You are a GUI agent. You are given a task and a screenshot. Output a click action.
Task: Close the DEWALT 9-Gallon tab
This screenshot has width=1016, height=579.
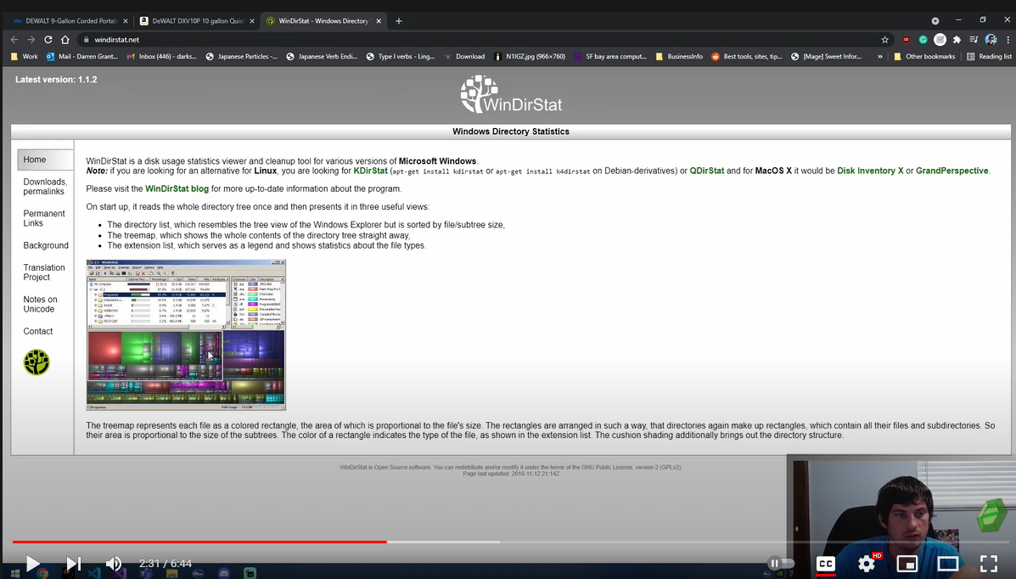pyautogui.click(x=125, y=20)
